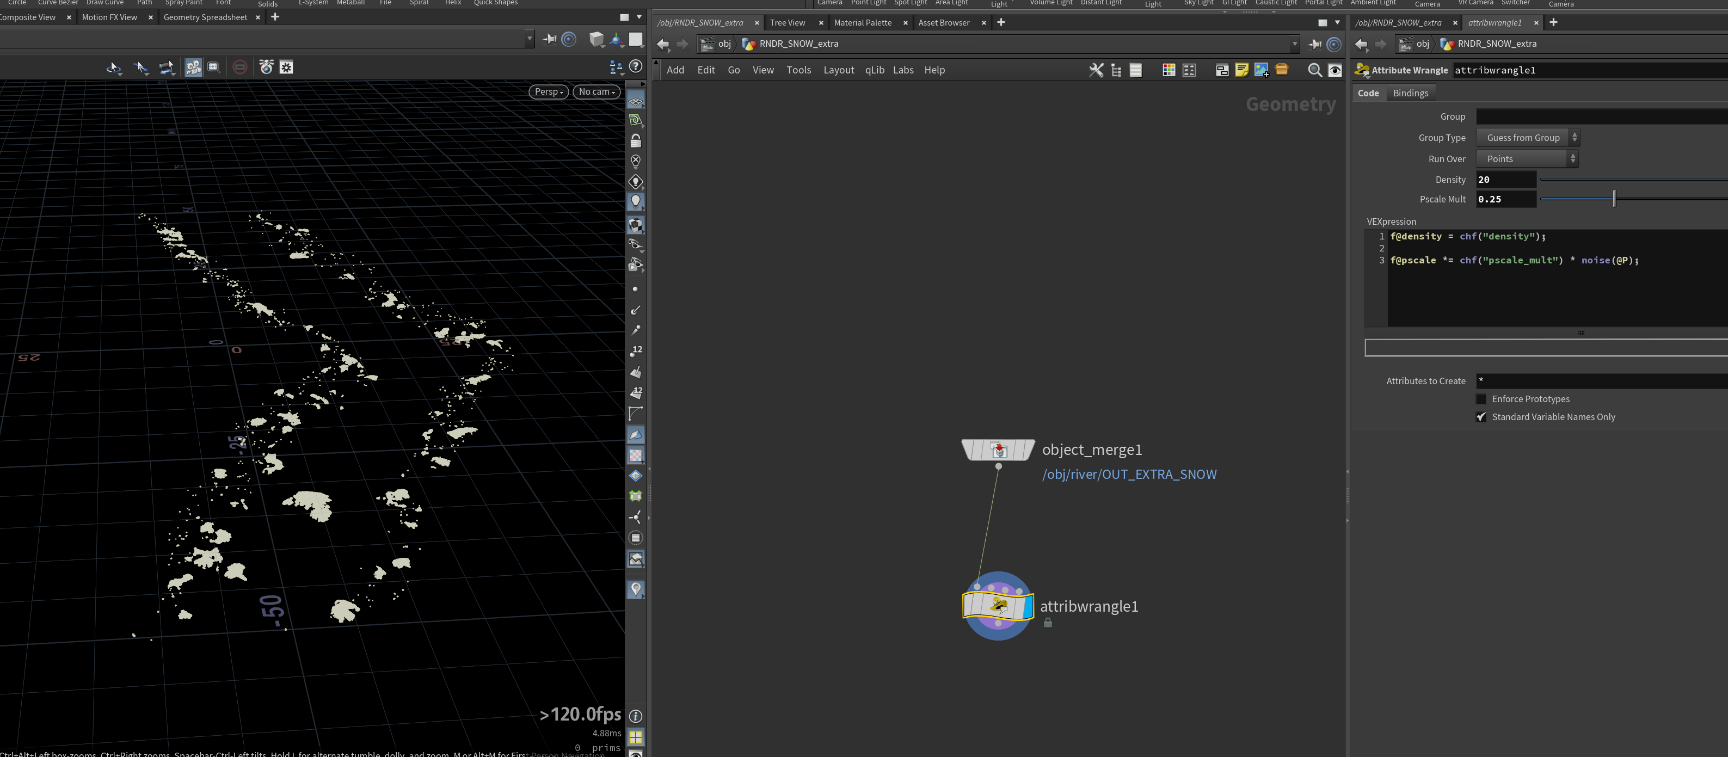Image resolution: width=1728 pixels, height=757 pixels.
Task: Click the network editor search magnifier icon
Action: pos(1315,70)
